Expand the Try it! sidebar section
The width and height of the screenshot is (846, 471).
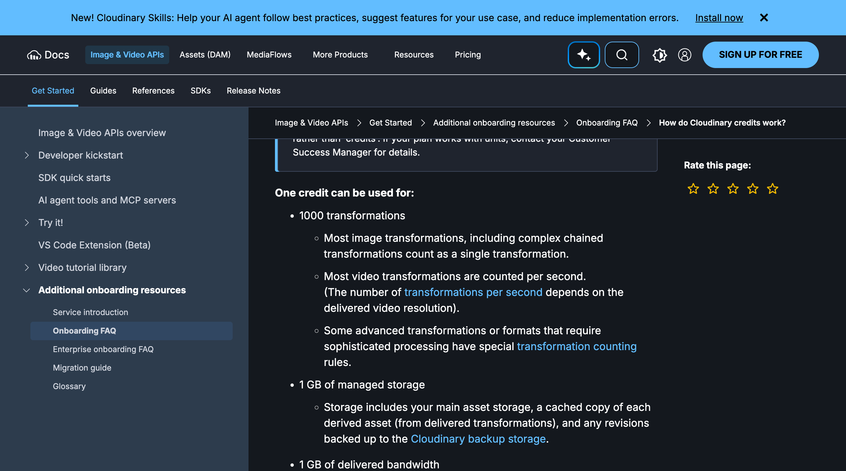27,223
